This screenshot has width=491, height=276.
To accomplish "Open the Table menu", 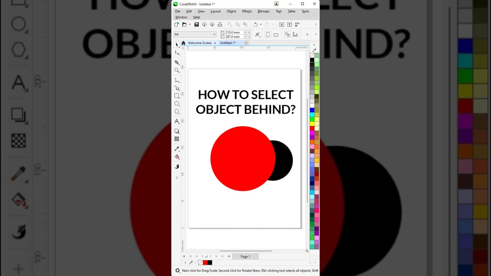I will (292, 11).
